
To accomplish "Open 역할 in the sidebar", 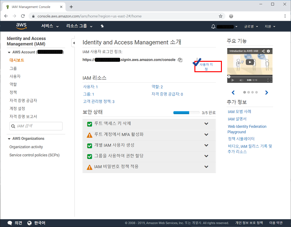I will tap(13, 84).
